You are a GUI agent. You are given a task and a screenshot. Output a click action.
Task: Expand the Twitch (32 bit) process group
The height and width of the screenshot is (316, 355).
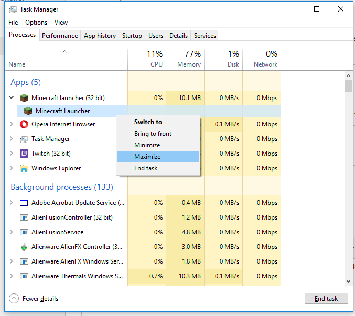12,154
